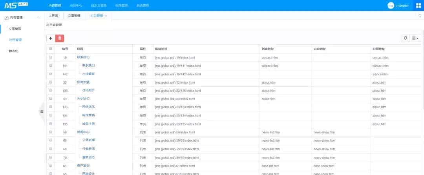Open the grid apps icon top right
The height and width of the screenshot is (175, 424).
[419, 5]
